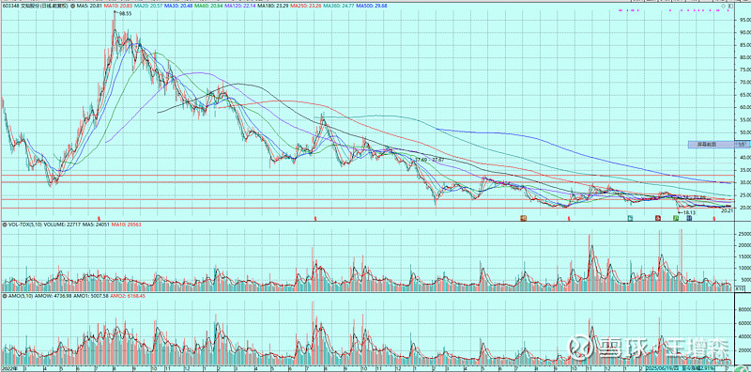The image size is (751, 372).
Task: Click the 18.13 low price label
Action: [688, 212]
